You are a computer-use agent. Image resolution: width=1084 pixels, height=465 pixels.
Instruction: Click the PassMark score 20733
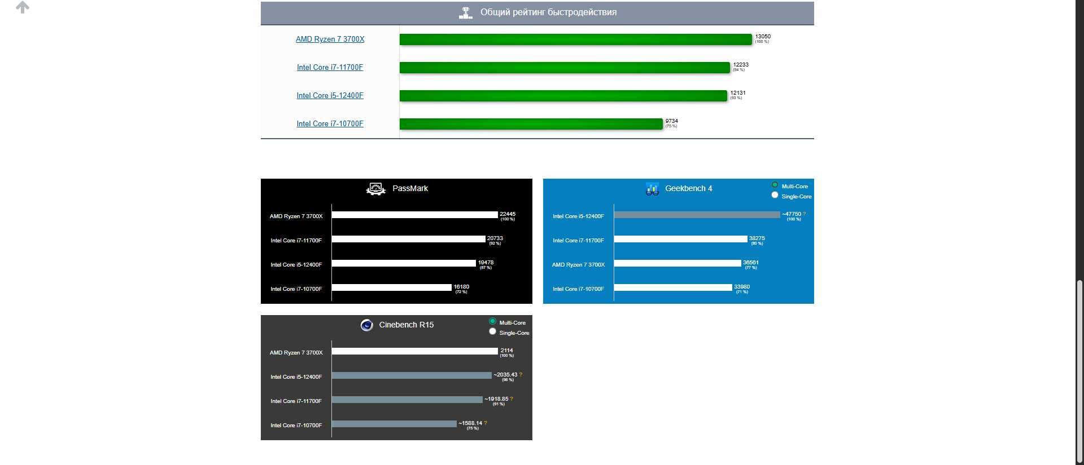(x=495, y=238)
